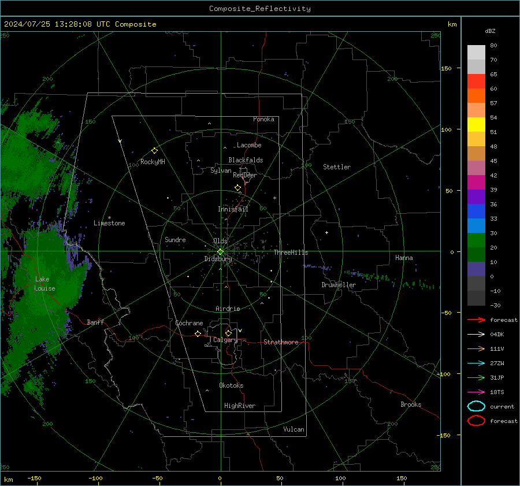Click the Vulcan town label

click(294, 429)
